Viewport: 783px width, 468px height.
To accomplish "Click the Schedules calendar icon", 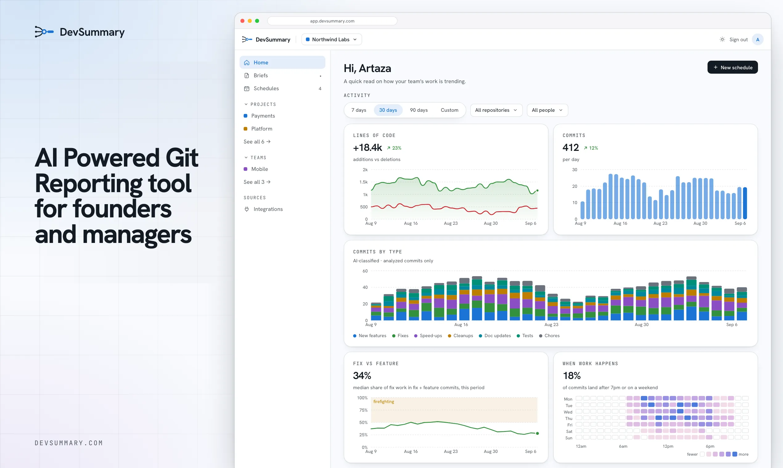I will (x=247, y=88).
